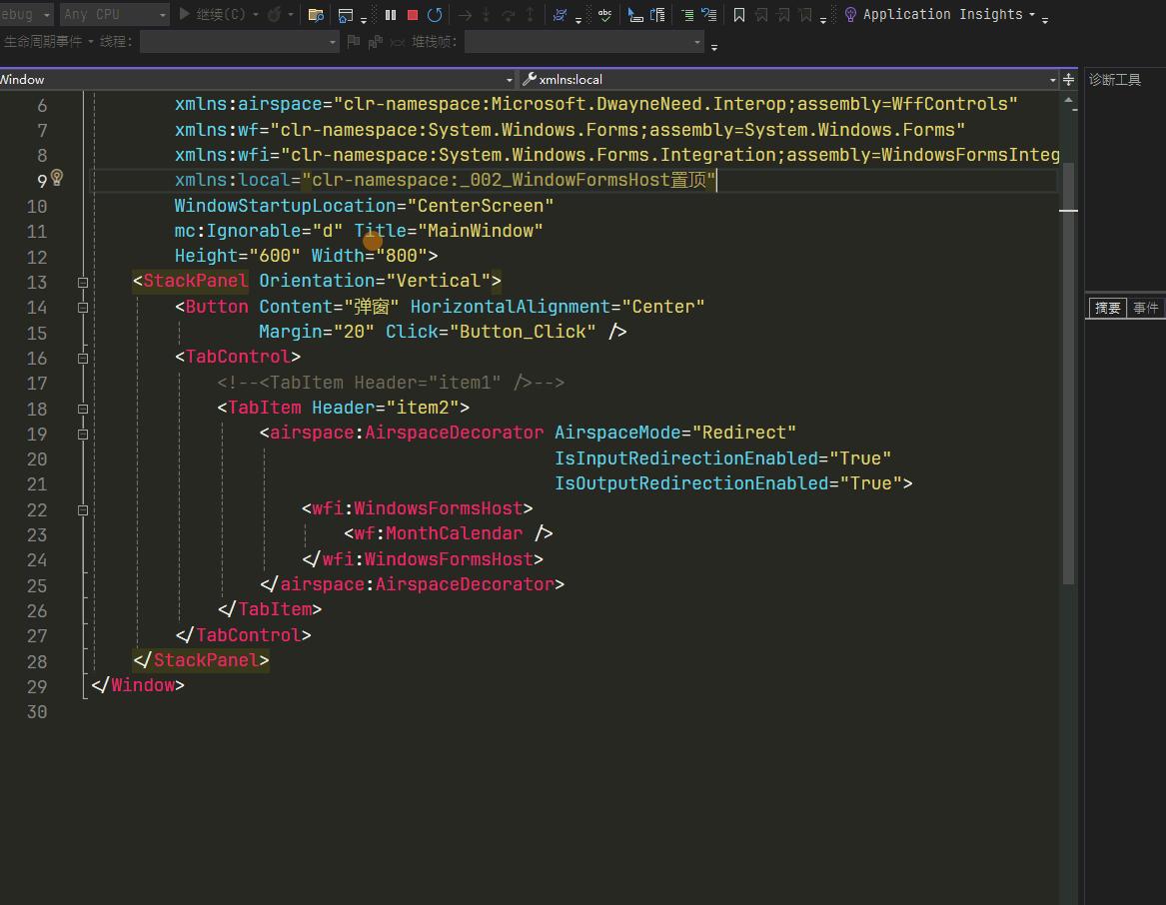Open the 线程 thread dropdown
This screenshot has height=905, width=1166.
coord(240,42)
